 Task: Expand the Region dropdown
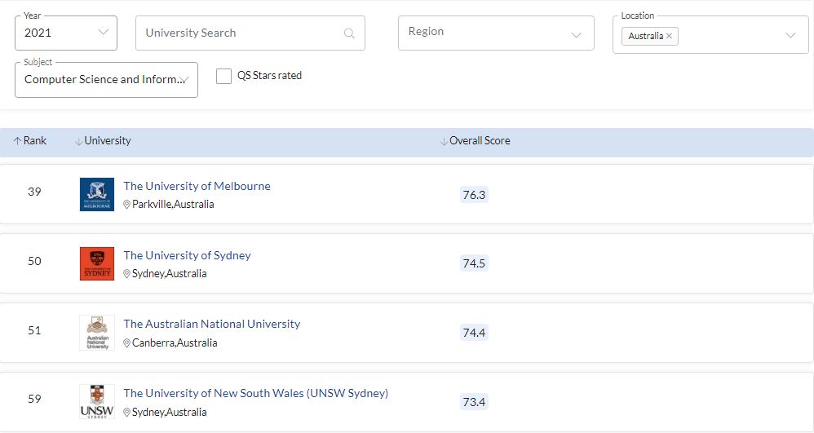click(x=496, y=33)
